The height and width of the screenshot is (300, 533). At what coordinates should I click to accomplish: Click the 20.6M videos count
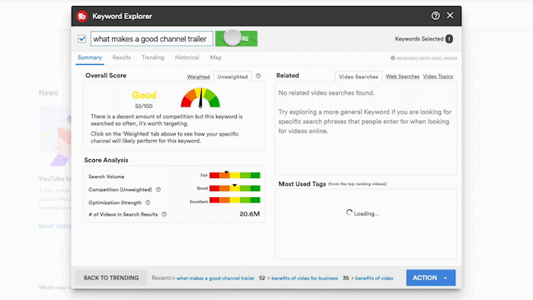(x=250, y=214)
